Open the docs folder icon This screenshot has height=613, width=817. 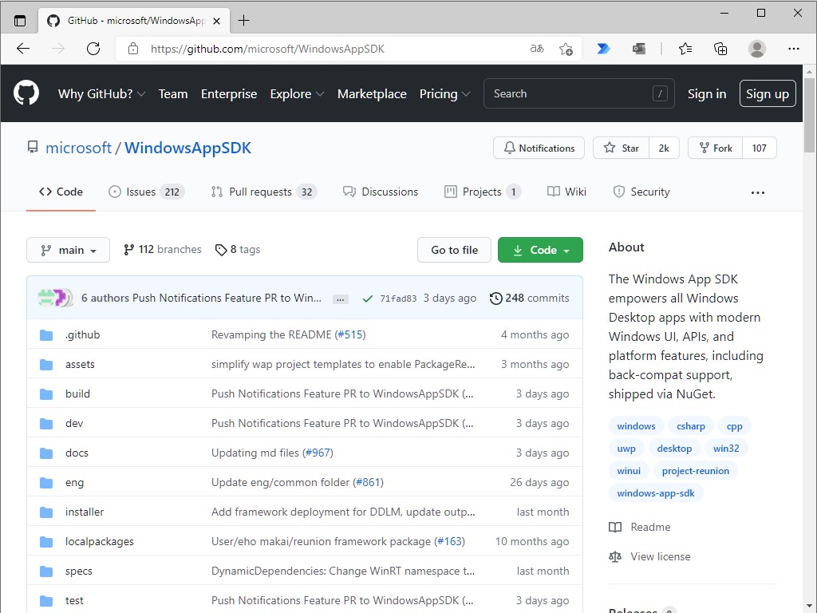[x=45, y=453]
